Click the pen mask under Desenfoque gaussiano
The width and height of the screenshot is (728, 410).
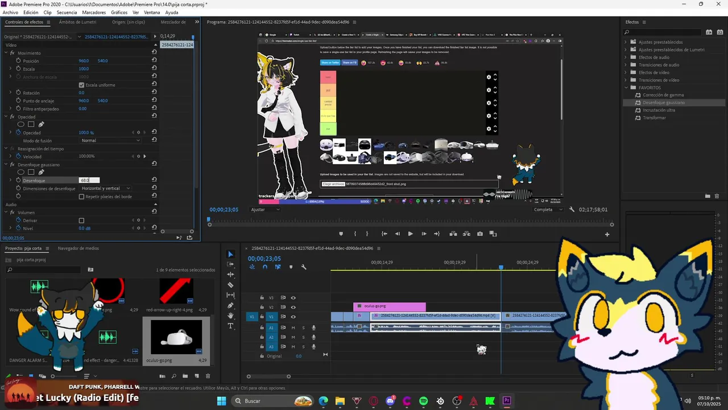click(41, 172)
